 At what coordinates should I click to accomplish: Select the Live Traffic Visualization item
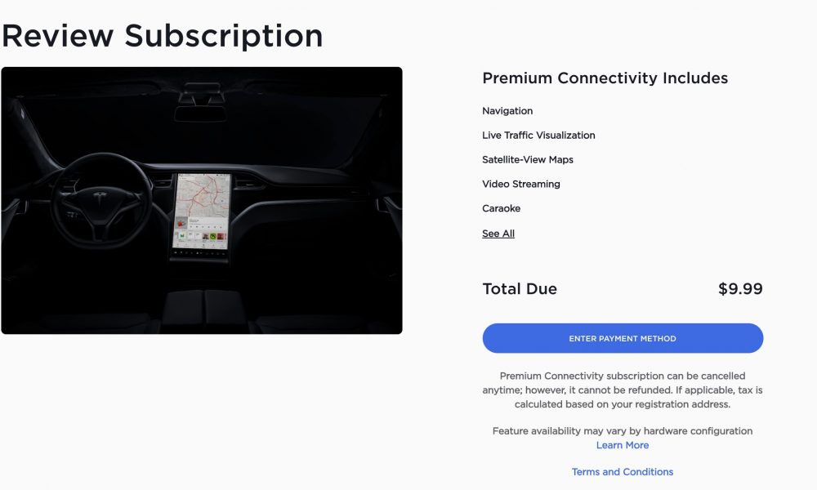click(x=538, y=136)
